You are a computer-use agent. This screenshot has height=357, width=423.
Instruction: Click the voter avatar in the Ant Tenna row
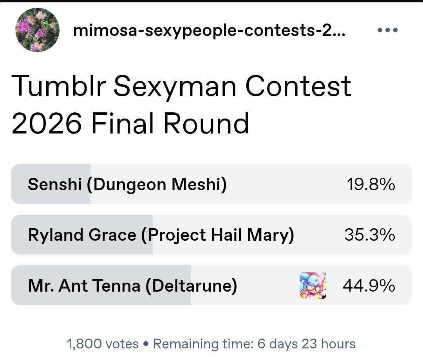313,285
